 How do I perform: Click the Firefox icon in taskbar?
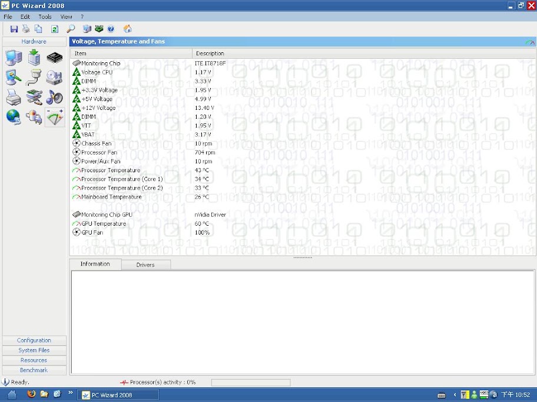pos(31,394)
